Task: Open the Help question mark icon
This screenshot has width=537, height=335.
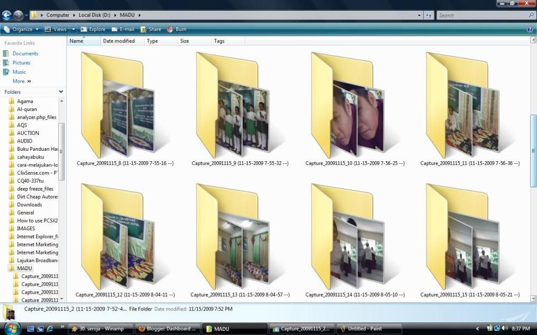Action: (x=530, y=29)
